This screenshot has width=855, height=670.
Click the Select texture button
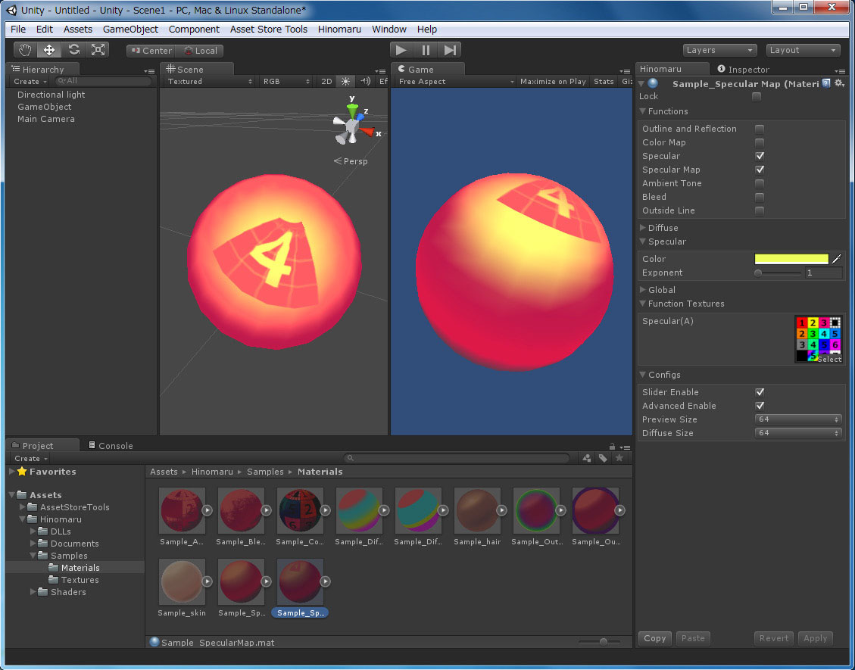pyautogui.click(x=829, y=360)
